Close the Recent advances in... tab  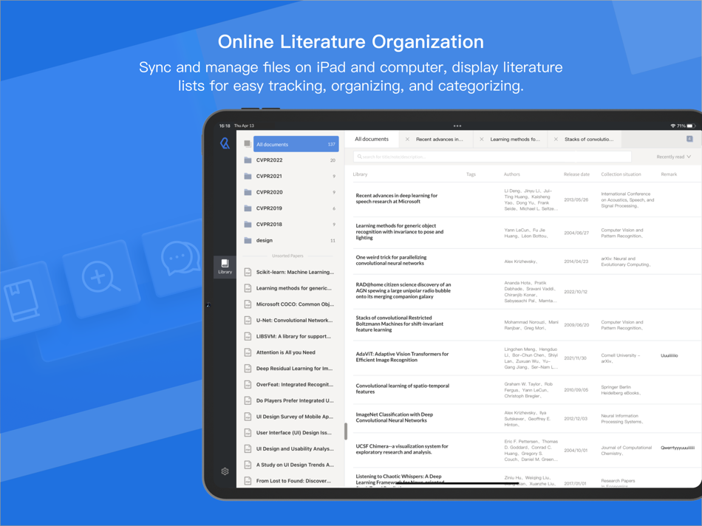[x=407, y=139]
